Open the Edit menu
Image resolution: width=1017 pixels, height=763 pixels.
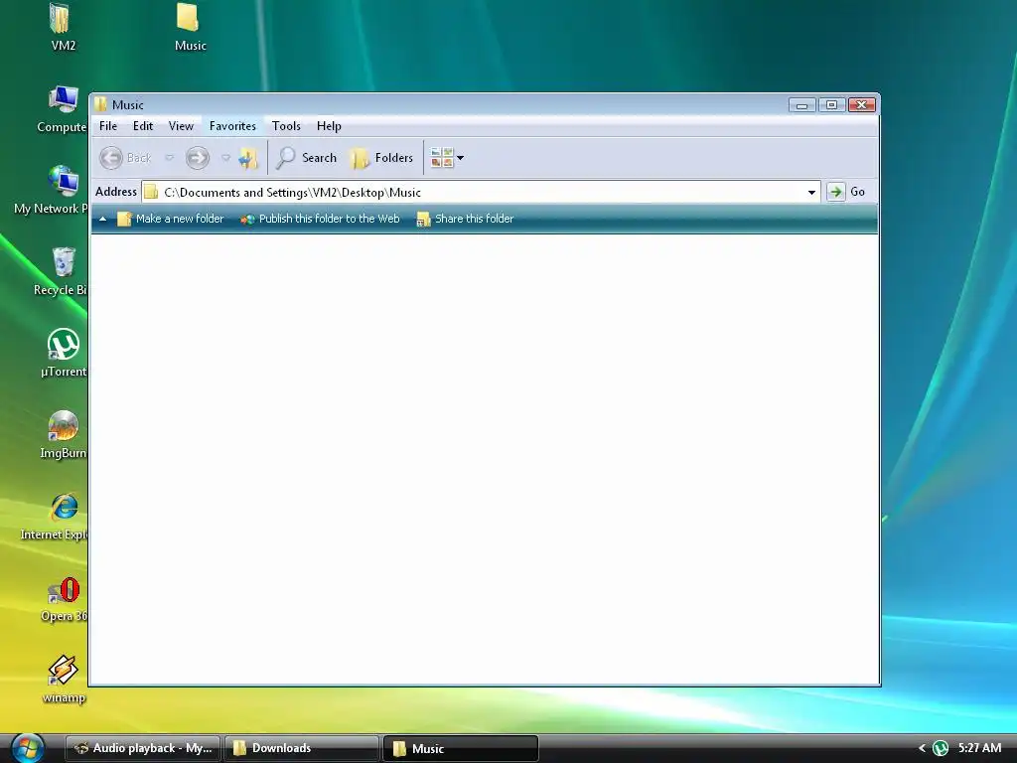[143, 126]
